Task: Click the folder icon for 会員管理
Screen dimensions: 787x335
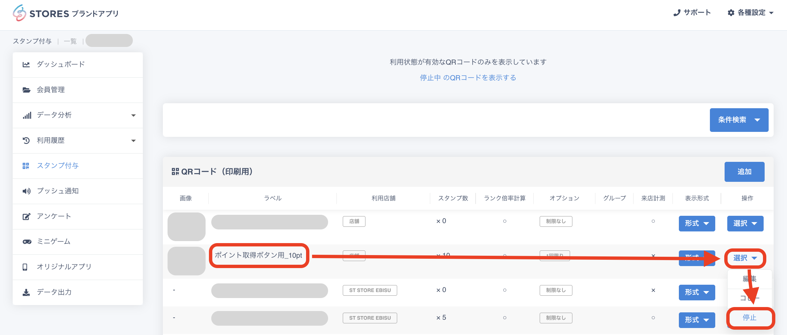Action: [26, 90]
